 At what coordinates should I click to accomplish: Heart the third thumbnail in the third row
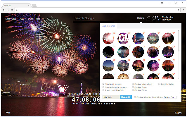144,60
